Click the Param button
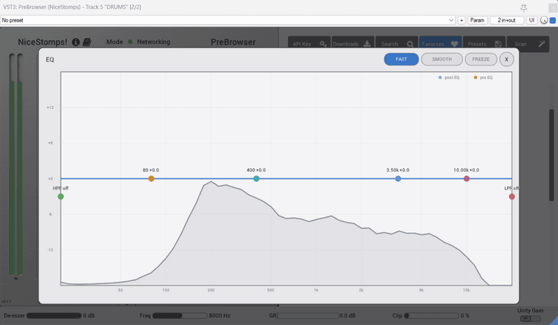558x325 pixels. (x=477, y=20)
